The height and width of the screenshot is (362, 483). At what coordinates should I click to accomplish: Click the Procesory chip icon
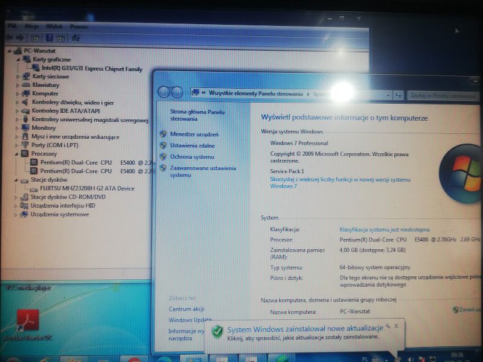tap(25, 154)
